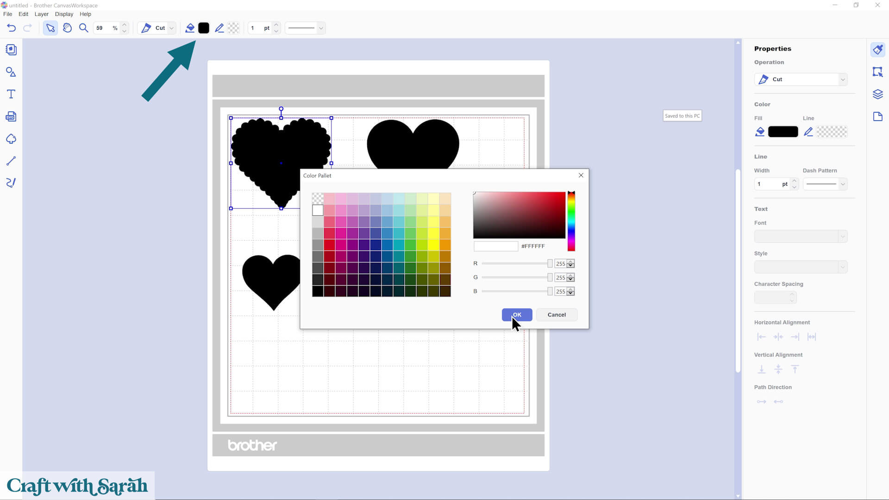Click the Undo arrow in toolbar
Screen dimensions: 889x500
[12, 28]
